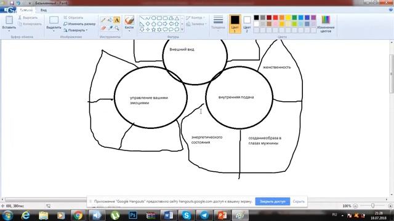Pick the green color swatch

pos(294,18)
